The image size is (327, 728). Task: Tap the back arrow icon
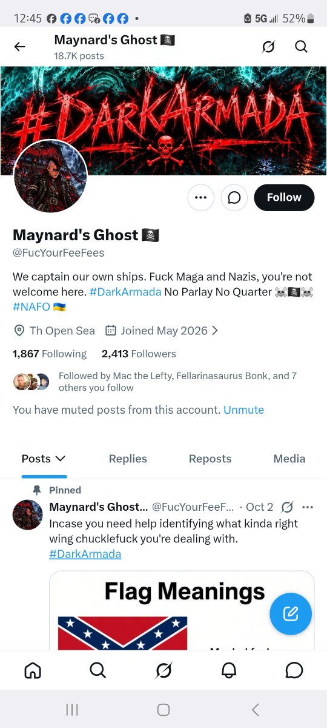tap(20, 47)
